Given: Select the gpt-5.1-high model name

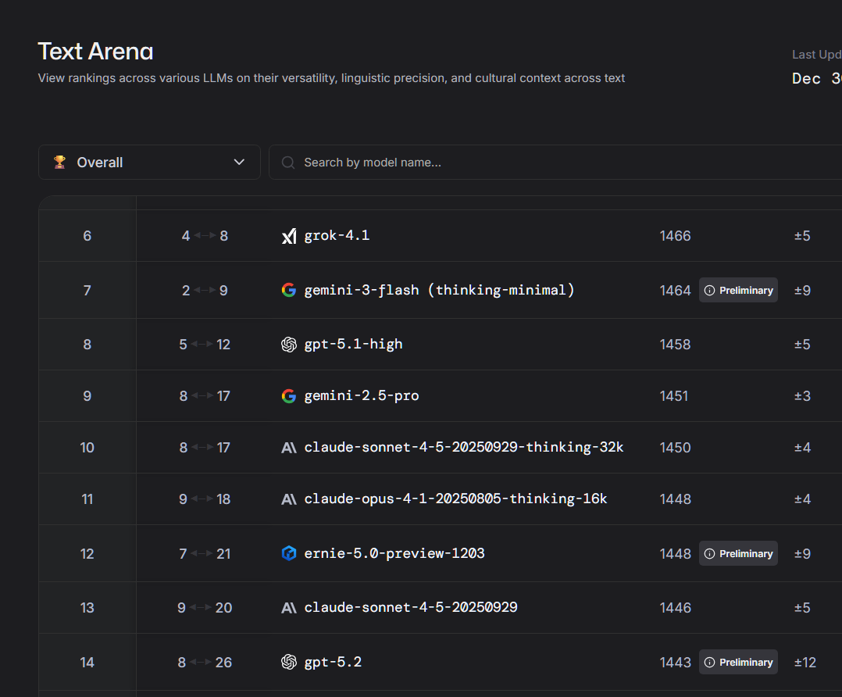Looking at the screenshot, I should tap(353, 345).
